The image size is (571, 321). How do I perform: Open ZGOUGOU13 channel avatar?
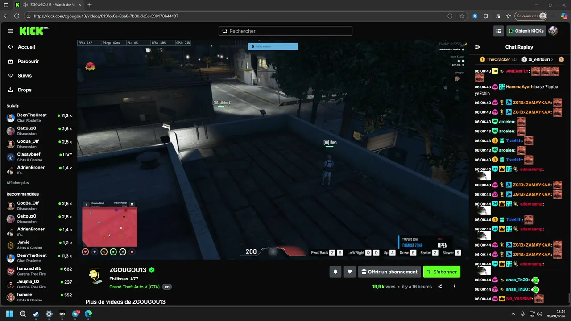tap(95, 276)
